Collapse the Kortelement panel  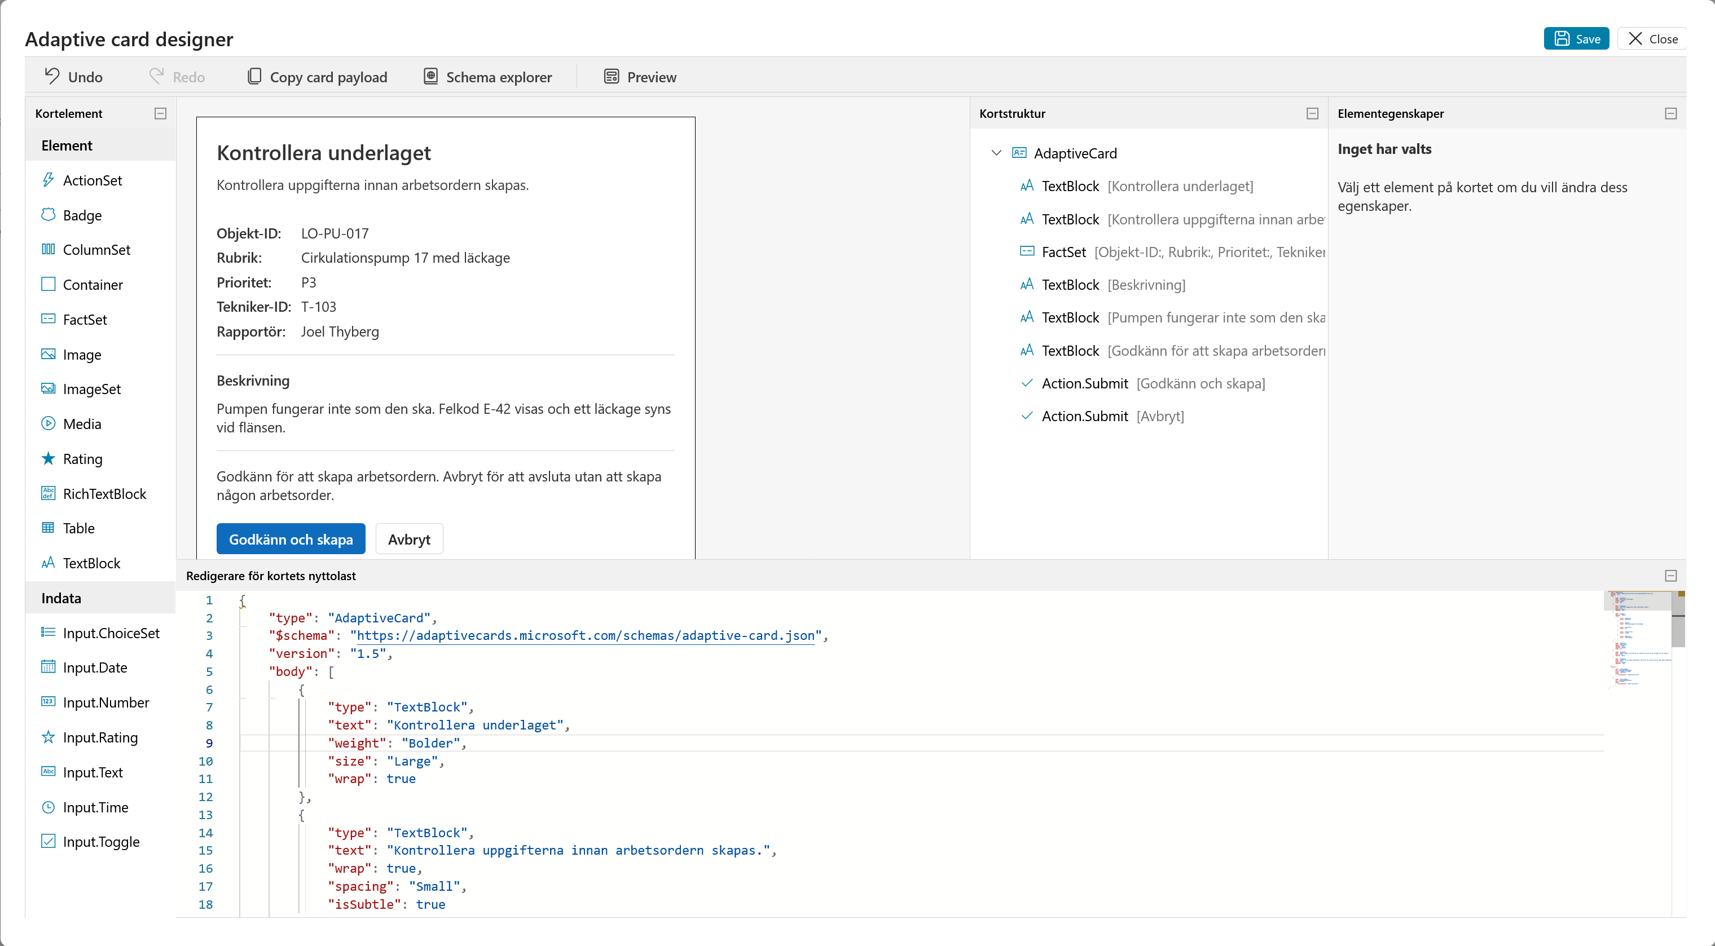[160, 114]
